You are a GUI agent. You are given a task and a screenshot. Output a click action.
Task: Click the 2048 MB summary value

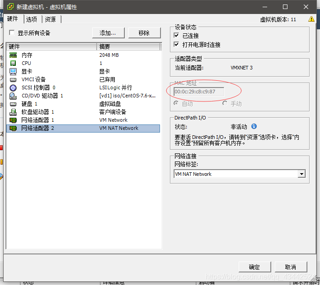[x=109, y=55]
